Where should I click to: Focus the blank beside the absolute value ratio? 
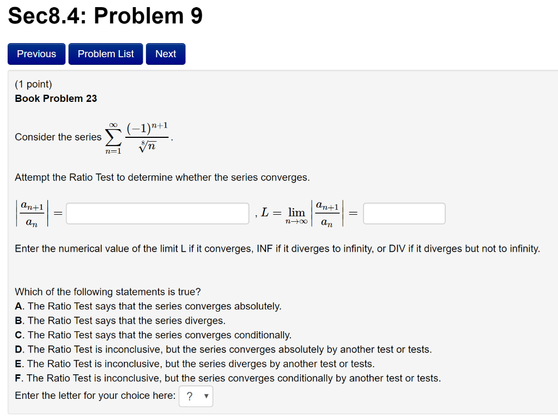[157, 213]
